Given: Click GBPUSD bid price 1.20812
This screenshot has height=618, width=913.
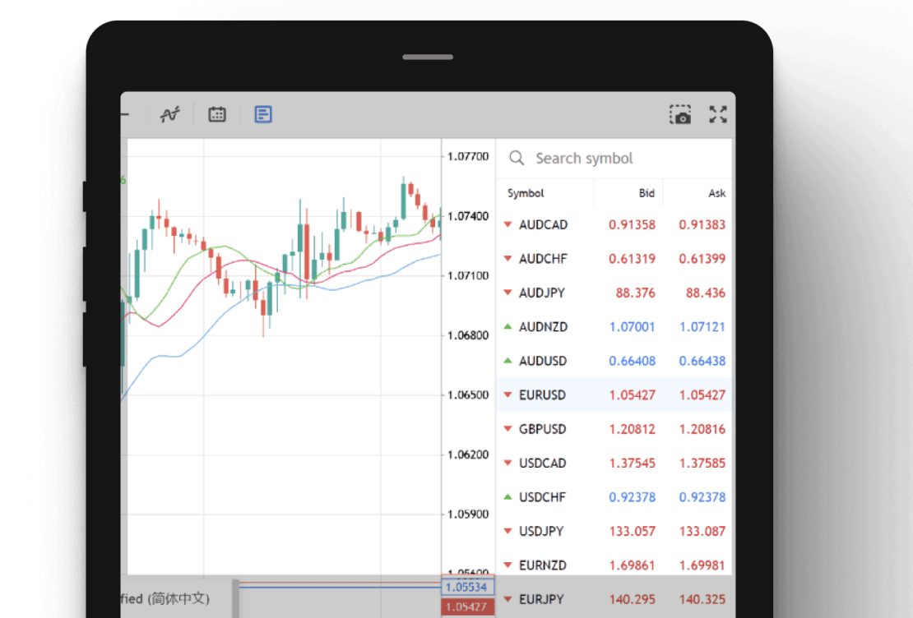Looking at the screenshot, I should coord(632,429).
